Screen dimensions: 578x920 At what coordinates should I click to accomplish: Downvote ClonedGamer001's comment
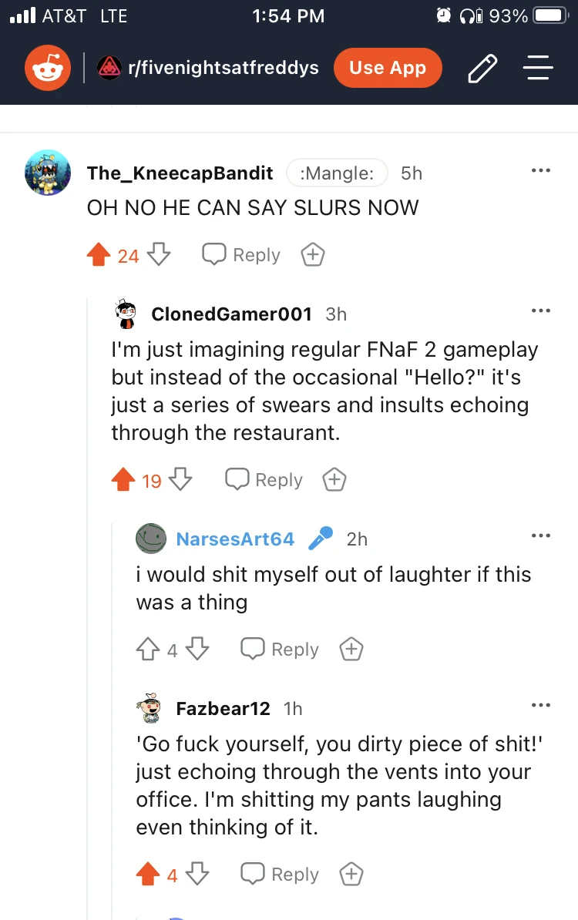180,479
